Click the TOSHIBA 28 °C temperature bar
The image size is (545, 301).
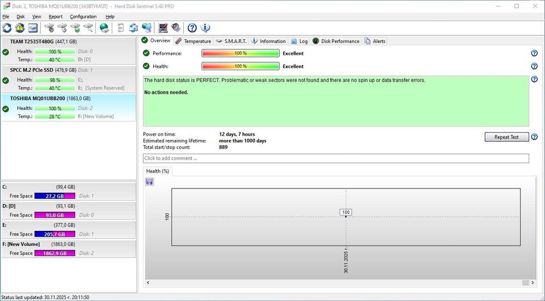[55, 116]
